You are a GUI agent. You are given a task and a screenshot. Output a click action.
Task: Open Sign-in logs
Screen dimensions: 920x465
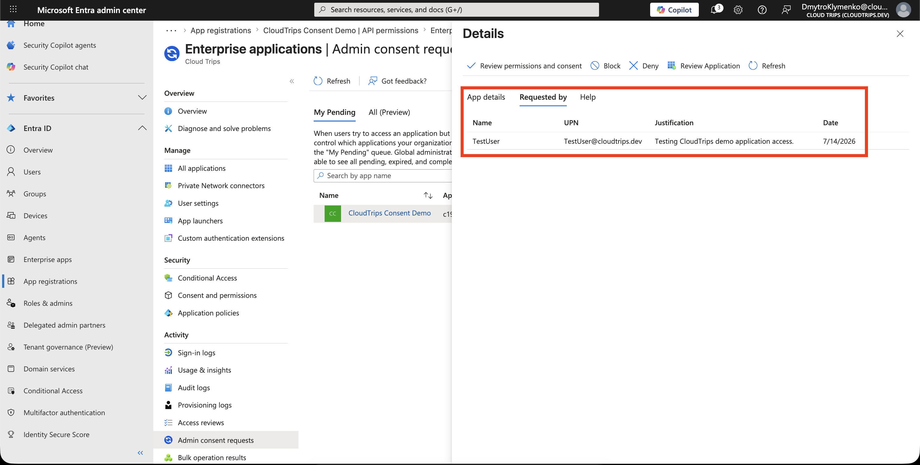(x=197, y=353)
